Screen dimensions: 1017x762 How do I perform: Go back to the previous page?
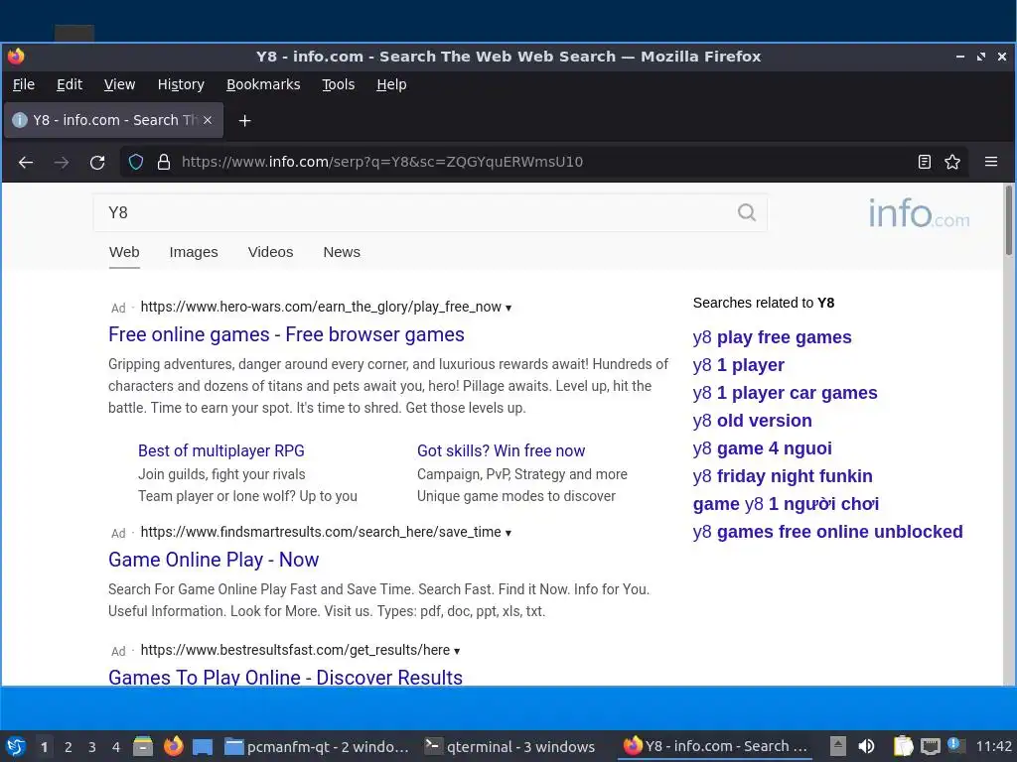click(x=26, y=162)
